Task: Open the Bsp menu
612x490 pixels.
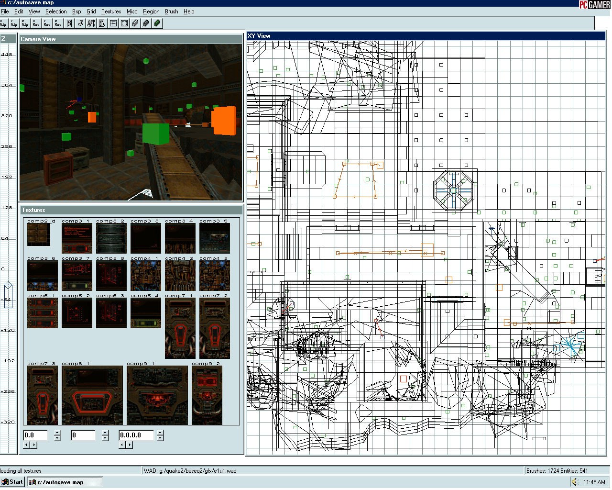Action: pos(76,11)
